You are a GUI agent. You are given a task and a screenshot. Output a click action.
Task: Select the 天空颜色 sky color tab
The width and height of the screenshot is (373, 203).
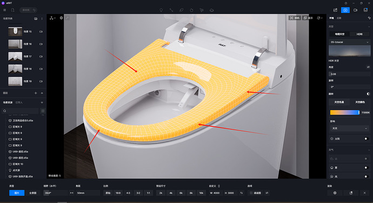click(360, 102)
